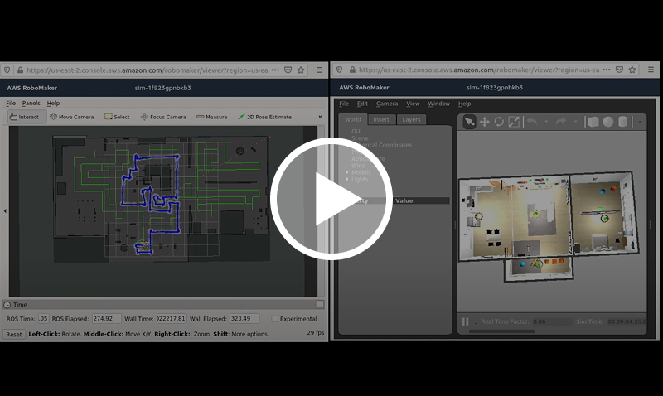Toggle the Experimental checkbox

click(275, 319)
